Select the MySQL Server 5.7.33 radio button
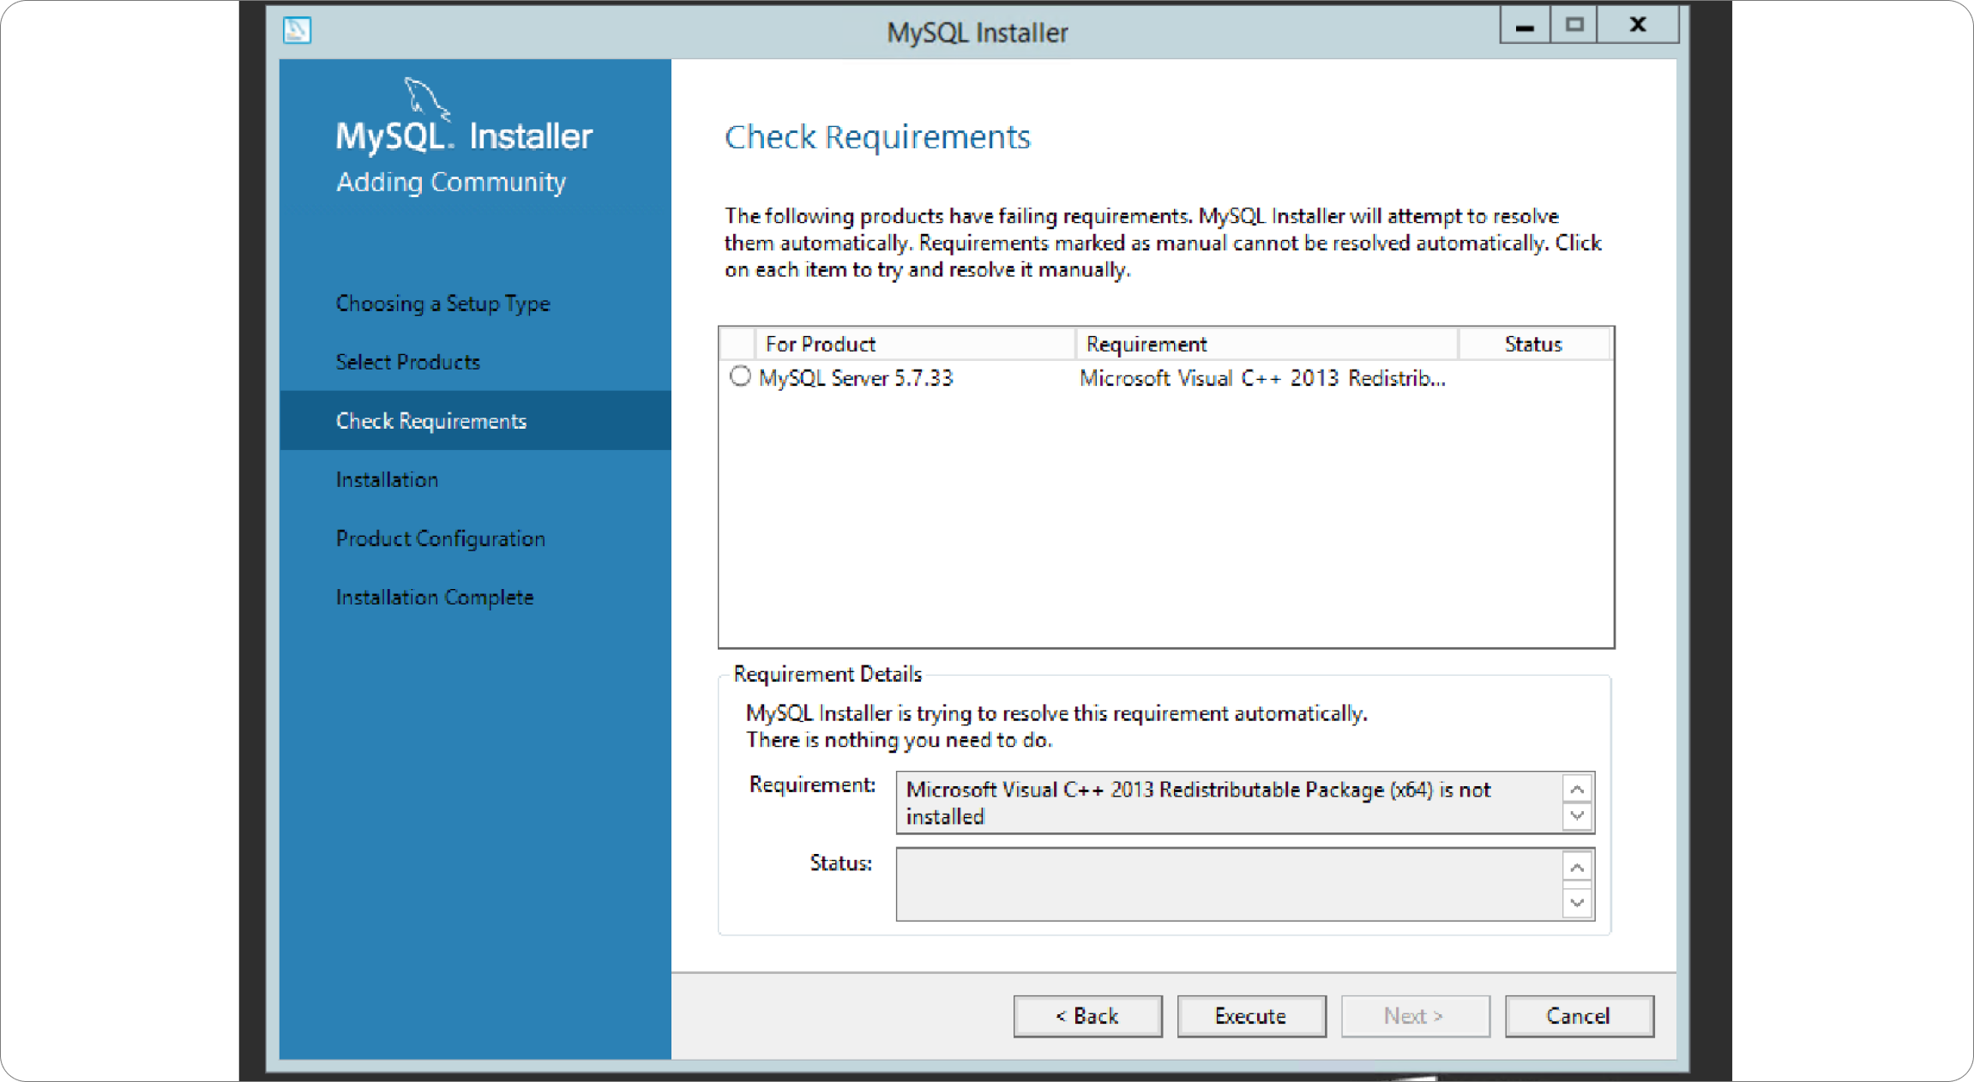Screen dimensions: 1974x1082 (740, 376)
